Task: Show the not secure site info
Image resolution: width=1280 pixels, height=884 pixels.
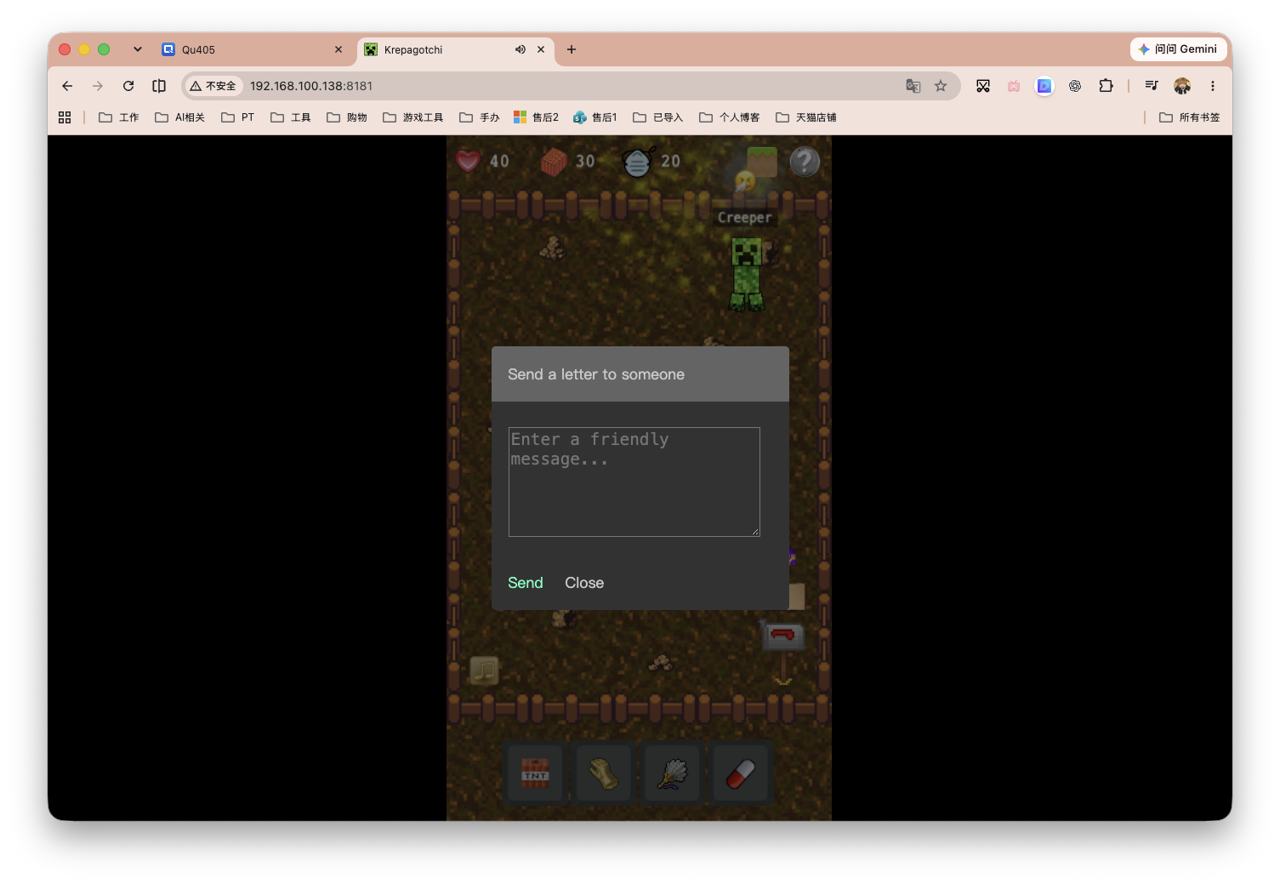Action: [x=213, y=86]
